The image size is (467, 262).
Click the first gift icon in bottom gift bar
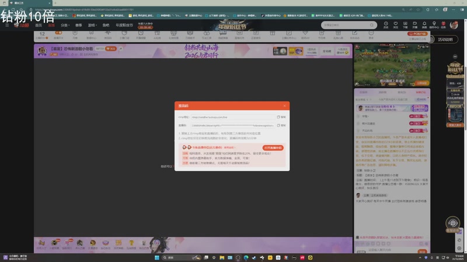(x=41, y=244)
